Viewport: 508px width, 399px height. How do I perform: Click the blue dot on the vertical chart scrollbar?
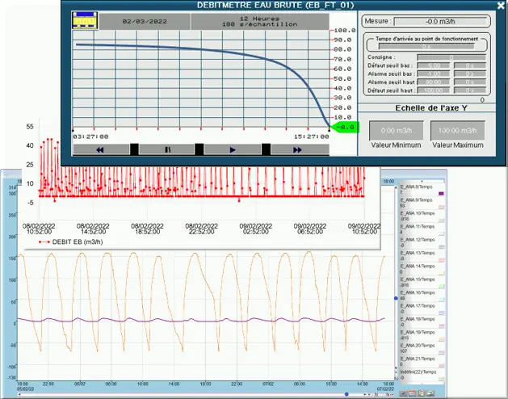pyautogui.click(x=396, y=298)
